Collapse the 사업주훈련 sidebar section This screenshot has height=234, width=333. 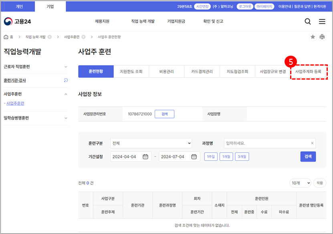click(x=66, y=94)
